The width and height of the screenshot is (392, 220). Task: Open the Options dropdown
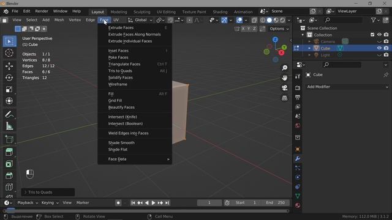tap(279, 29)
